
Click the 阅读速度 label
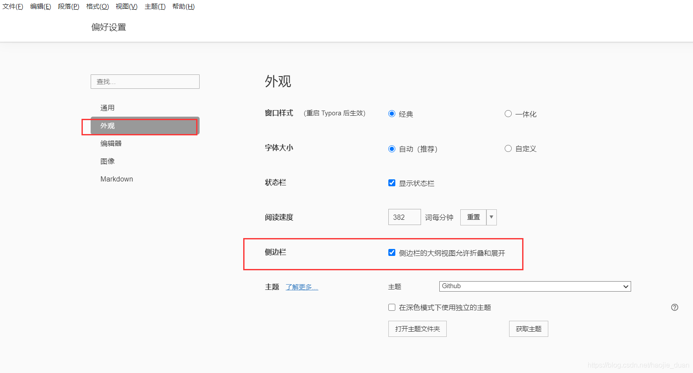point(279,217)
